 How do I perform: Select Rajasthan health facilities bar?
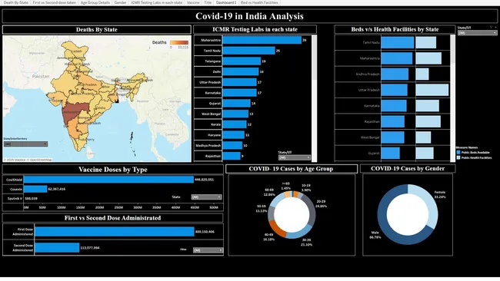coord(428,121)
